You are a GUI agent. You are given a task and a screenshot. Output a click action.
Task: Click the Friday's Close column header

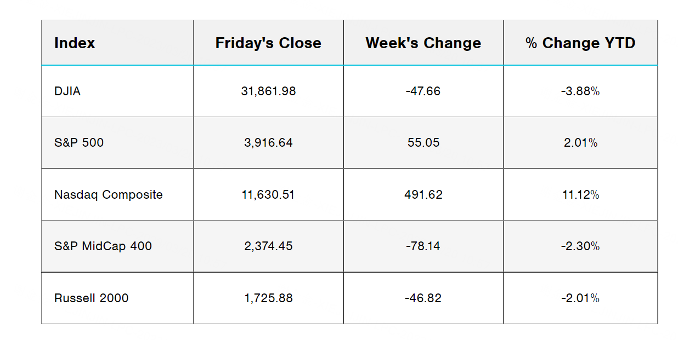tap(268, 43)
